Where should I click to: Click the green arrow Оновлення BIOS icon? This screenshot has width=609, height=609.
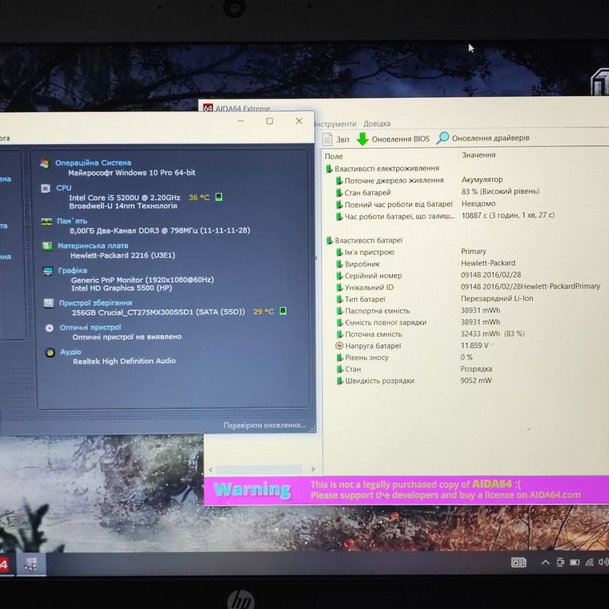click(363, 139)
